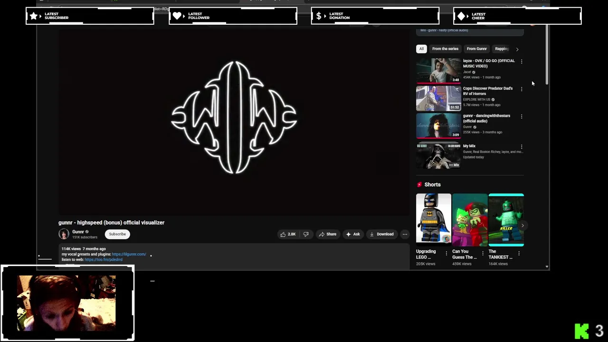Select the From Gunnr chip
Viewport: 608px width, 342px height.
[476, 48]
